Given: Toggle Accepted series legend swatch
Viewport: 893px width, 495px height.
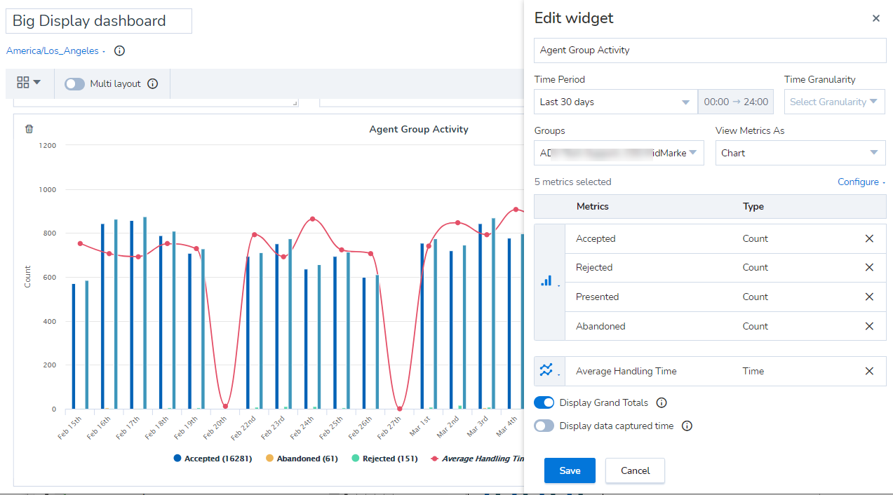Looking at the screenshot, I should pyautogui.click(x=177, y=459).
